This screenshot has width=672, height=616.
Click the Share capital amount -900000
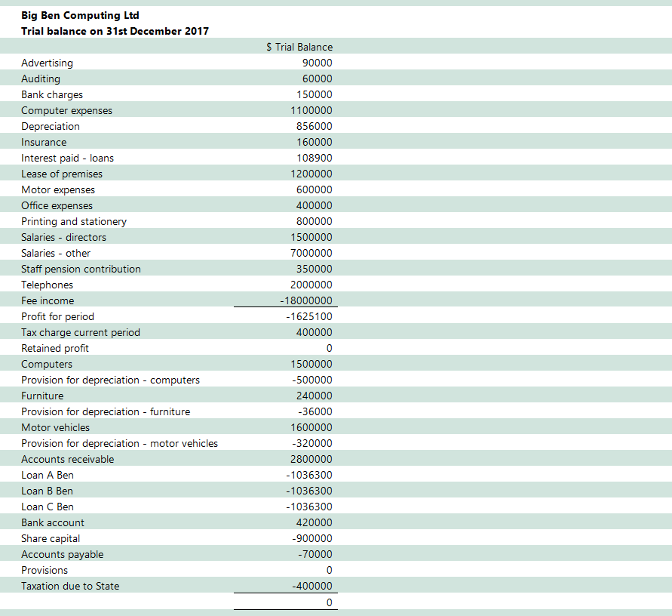(x=311, y=538)
